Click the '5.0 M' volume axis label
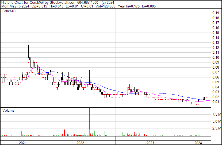222x145 pixels. [x=217, y=121]
